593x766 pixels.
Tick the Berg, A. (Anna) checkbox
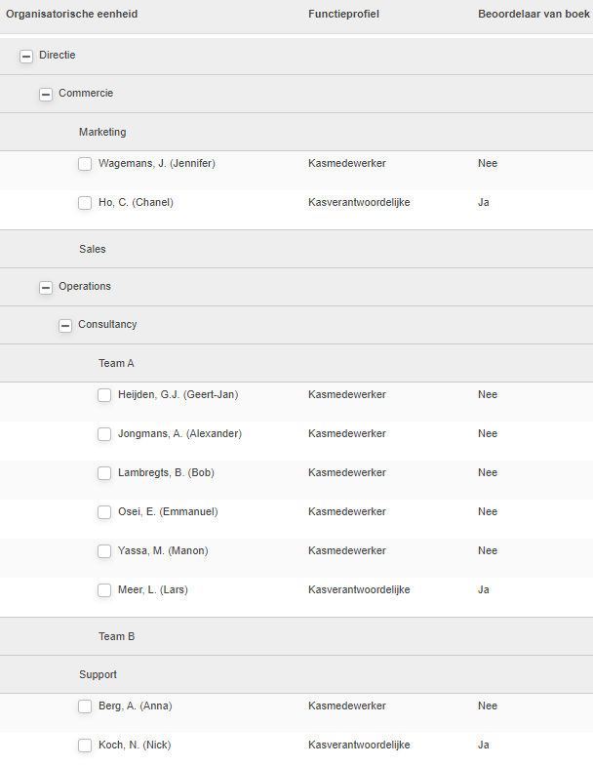click(85, 706)
